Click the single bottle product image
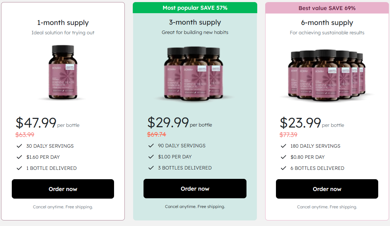The image size is (390, 226). [63, 73]
